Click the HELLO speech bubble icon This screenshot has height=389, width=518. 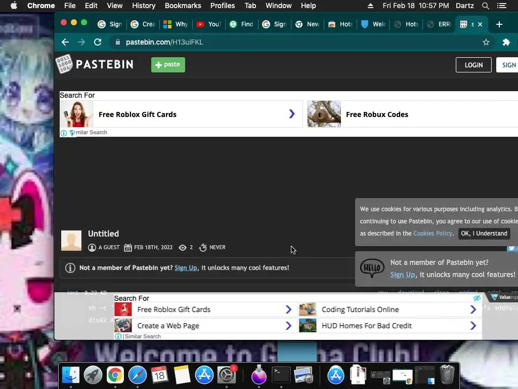(372, 267)
